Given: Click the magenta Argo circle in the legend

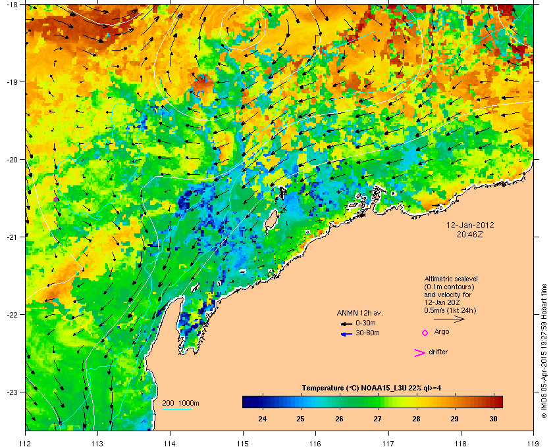Looking at the screenshot, I should (x=425, y=333).
